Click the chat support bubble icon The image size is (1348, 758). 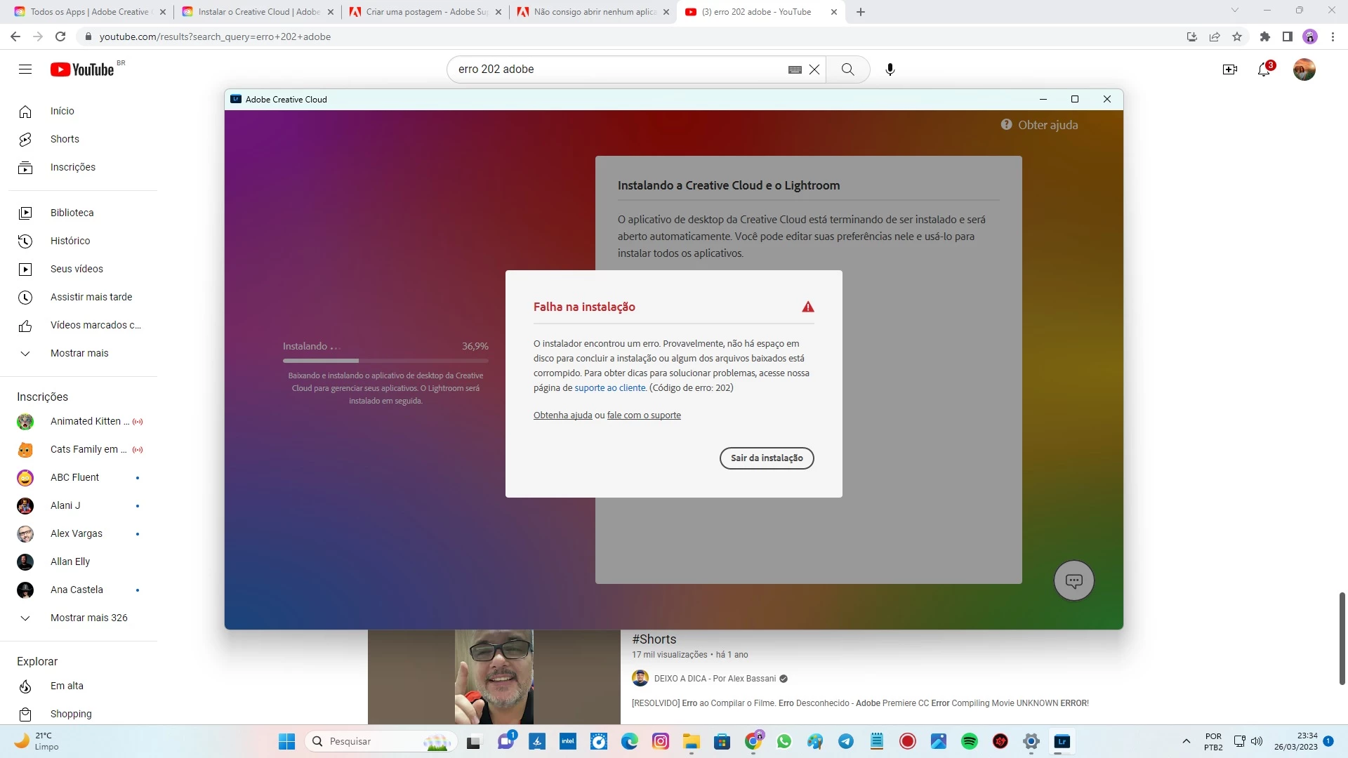[1073, 580]
